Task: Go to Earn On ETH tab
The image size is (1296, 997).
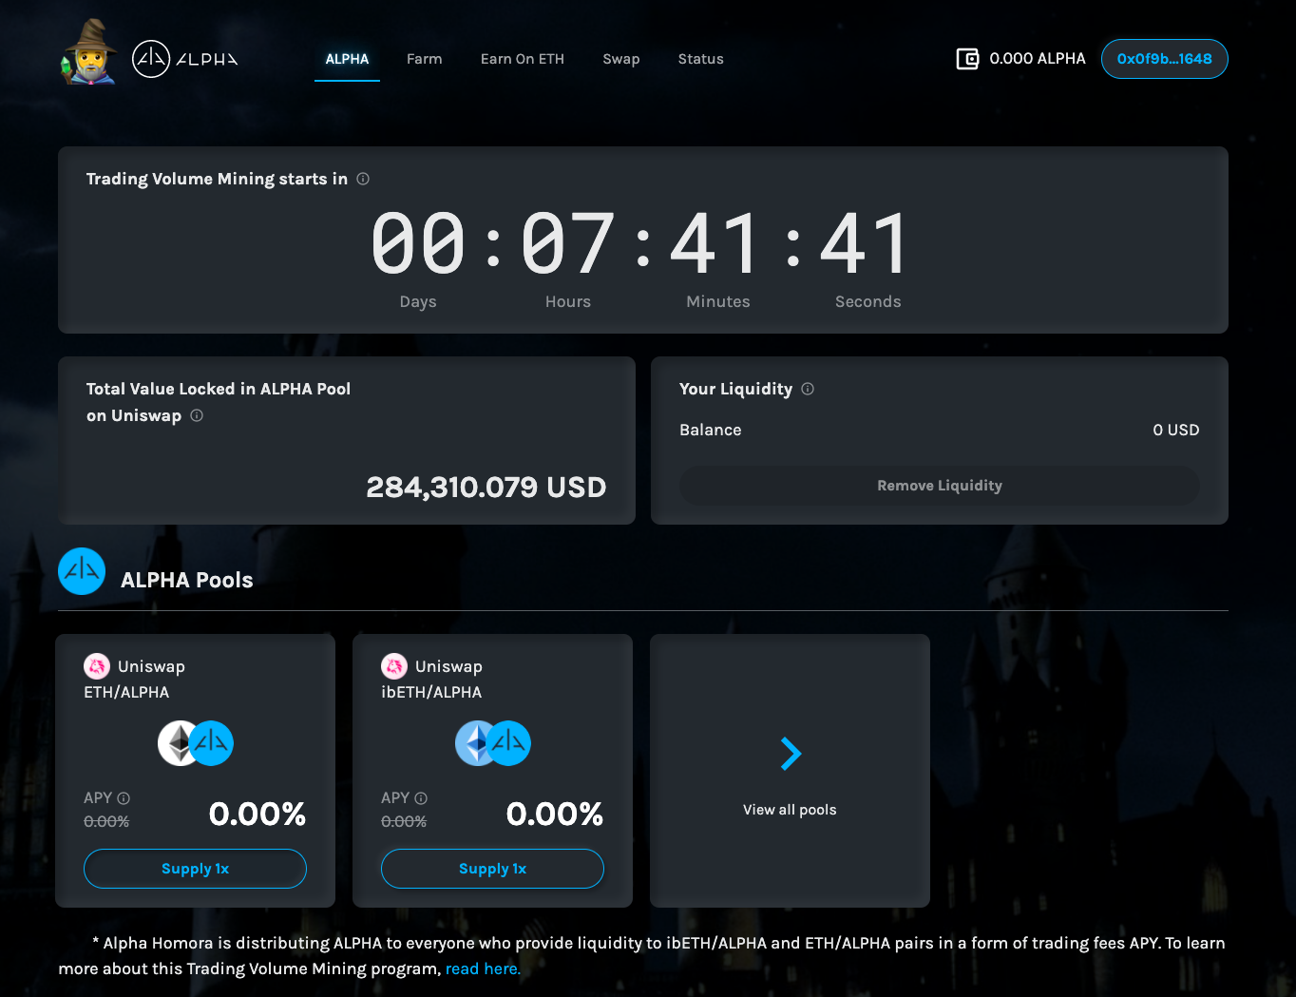Action: [x=523, y=59]
